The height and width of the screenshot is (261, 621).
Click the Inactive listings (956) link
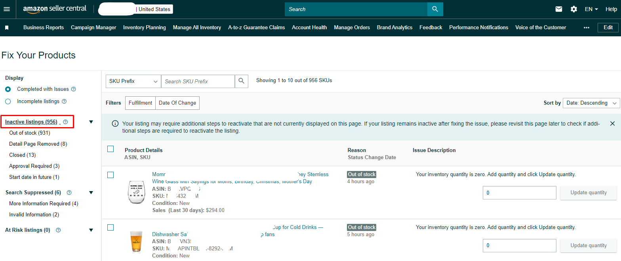click(31, 122)
